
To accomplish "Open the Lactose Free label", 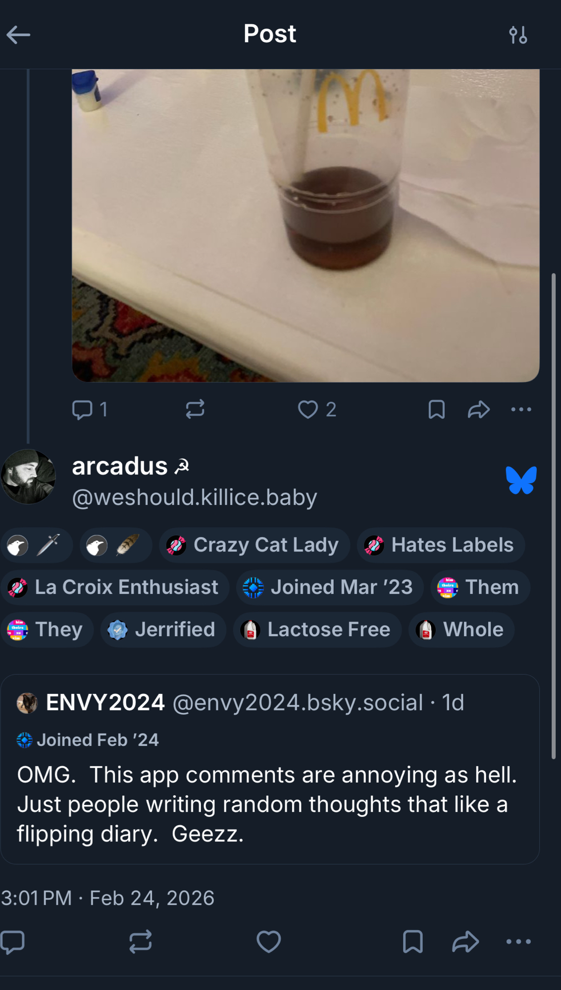I will (x=317, y=630).
